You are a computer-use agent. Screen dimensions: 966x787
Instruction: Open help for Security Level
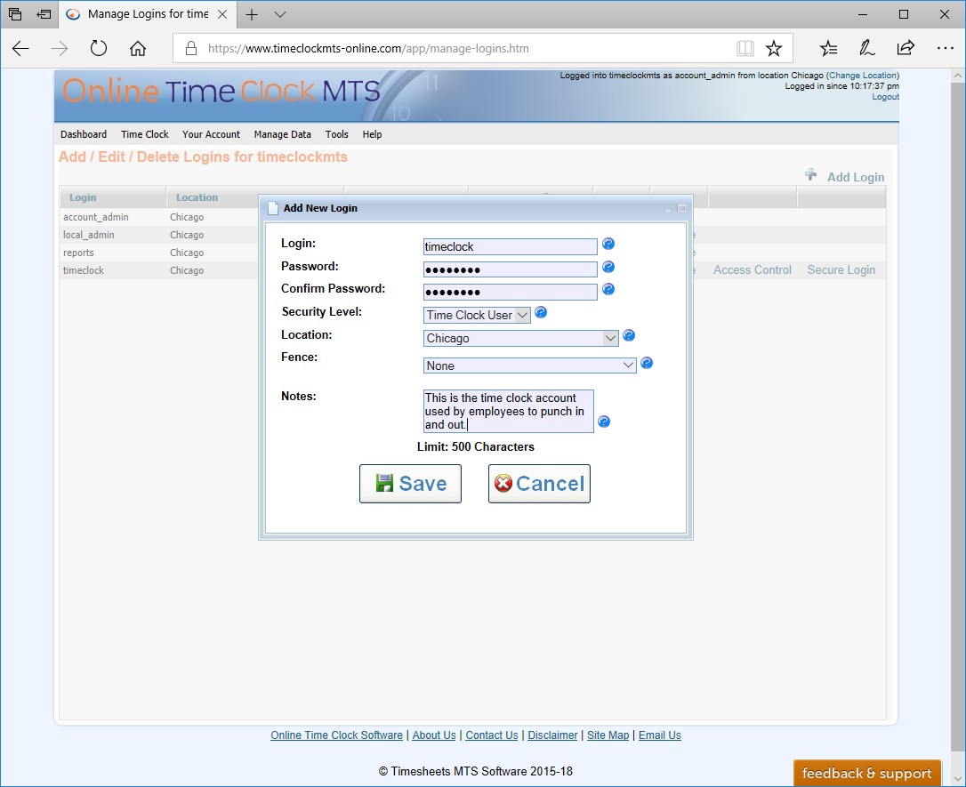tap(541, 312)
